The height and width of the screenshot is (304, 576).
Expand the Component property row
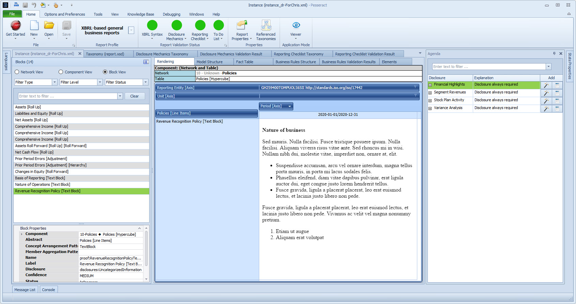[22, 234]
